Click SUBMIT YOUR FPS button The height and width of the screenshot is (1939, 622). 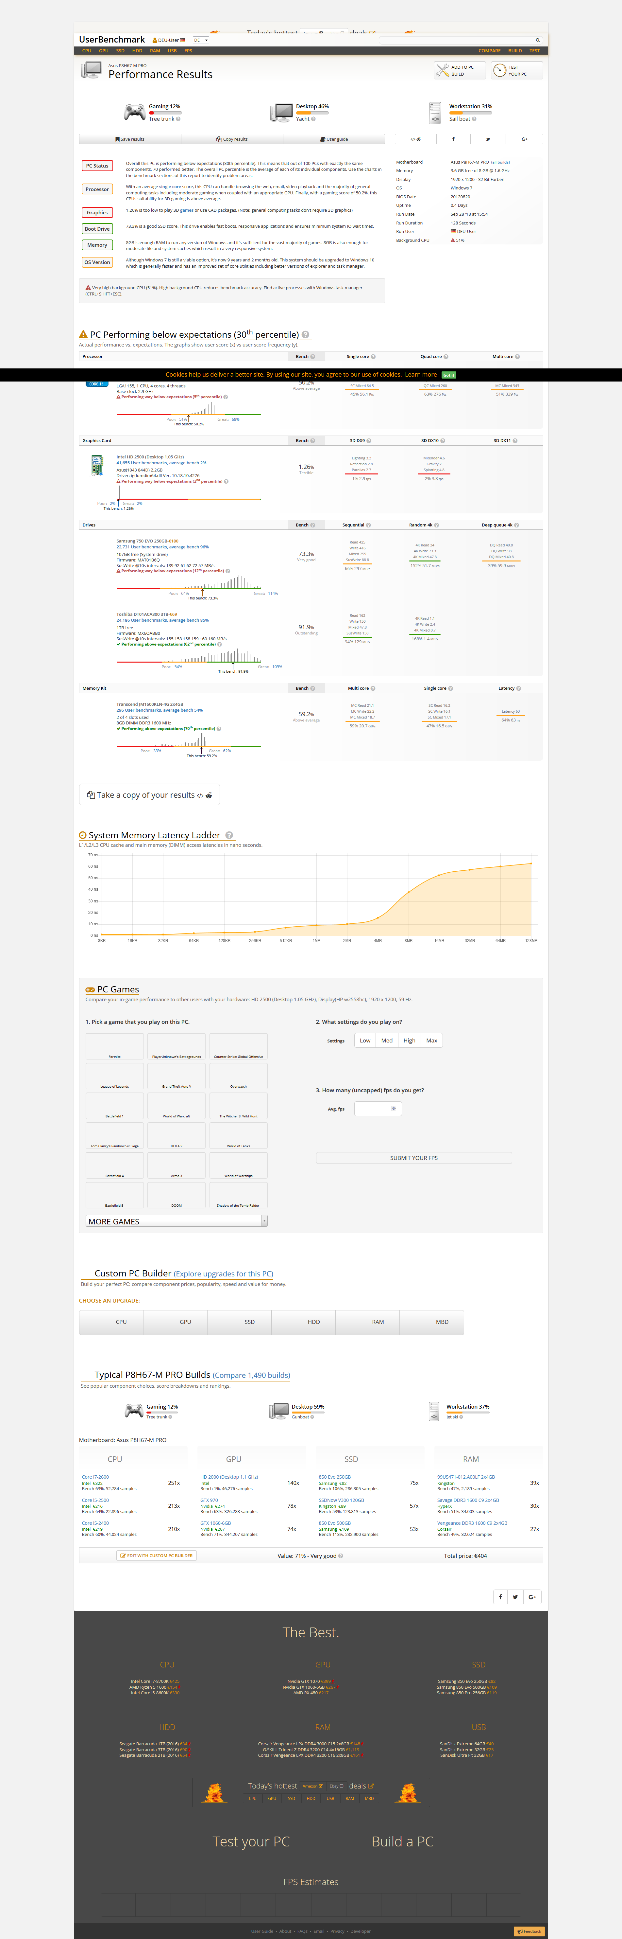(x=414, y=1158)
